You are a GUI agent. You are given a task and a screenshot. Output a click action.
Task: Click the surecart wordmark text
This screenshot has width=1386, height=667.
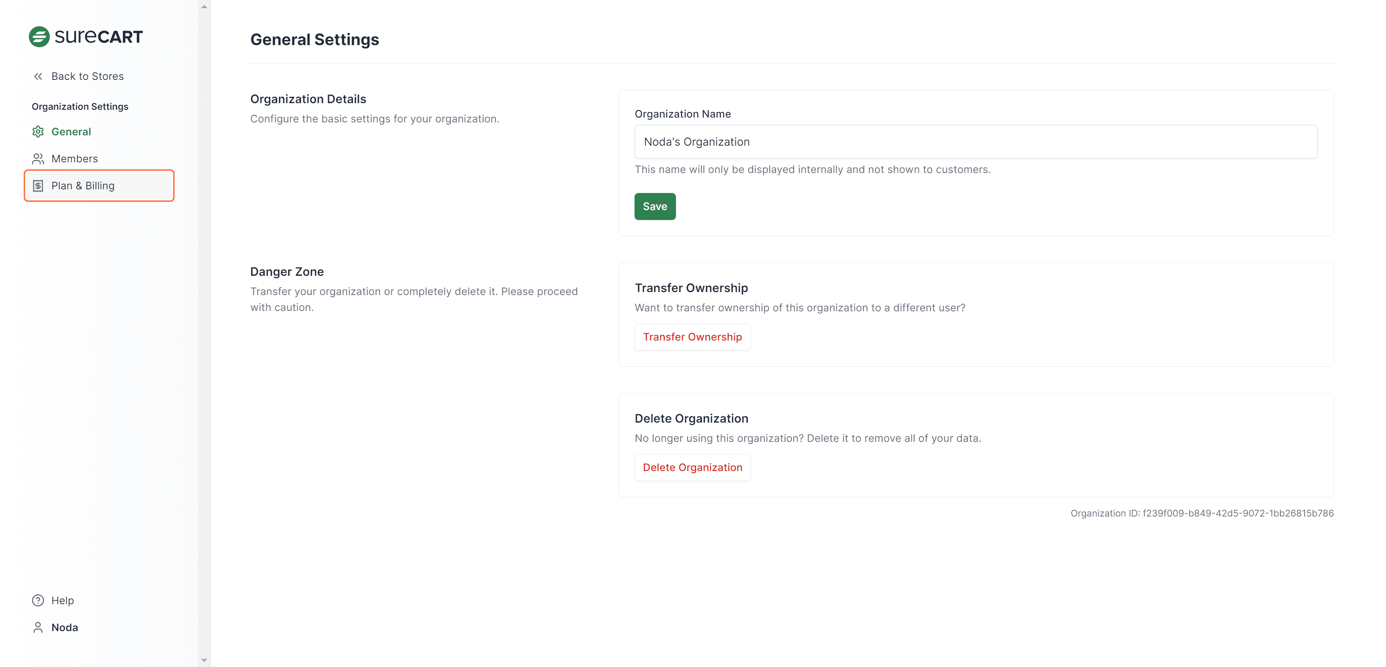(99, 37)
